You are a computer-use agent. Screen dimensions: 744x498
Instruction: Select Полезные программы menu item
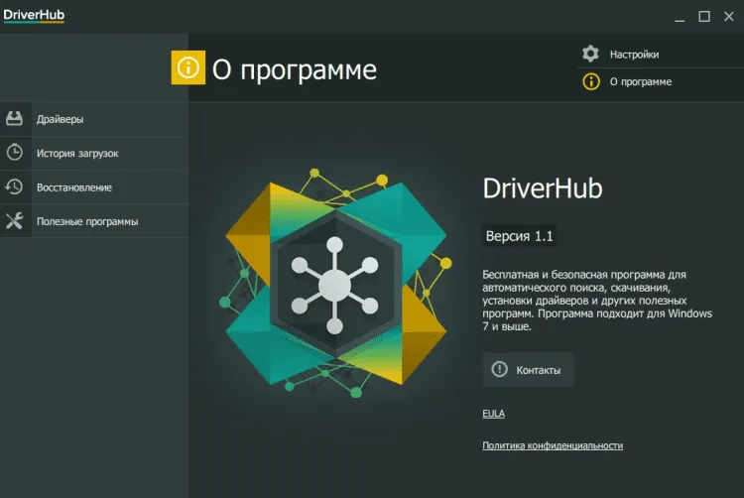94,221
